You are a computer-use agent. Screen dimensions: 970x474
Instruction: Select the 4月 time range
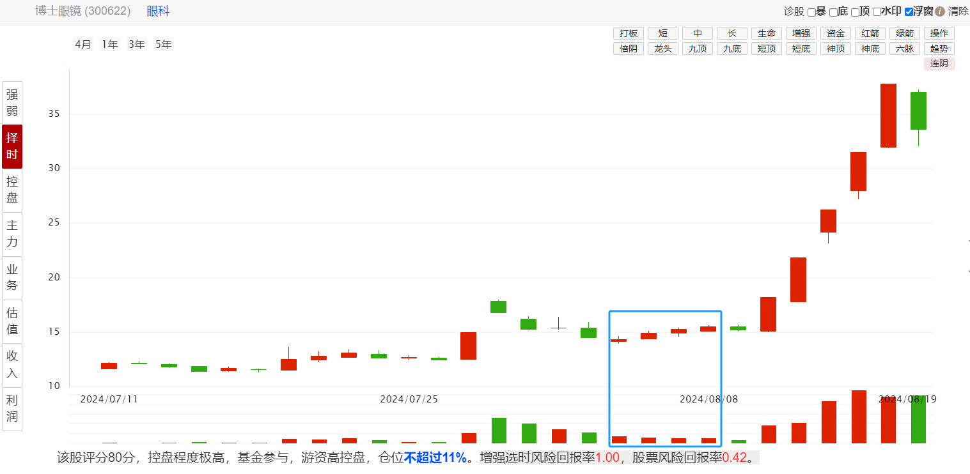pos(83,45)
